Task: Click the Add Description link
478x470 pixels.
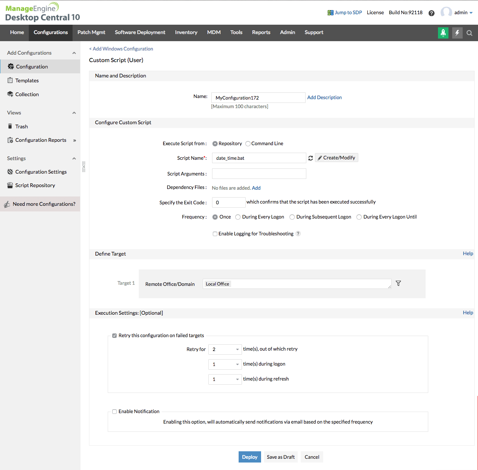Action: point(325,97)
